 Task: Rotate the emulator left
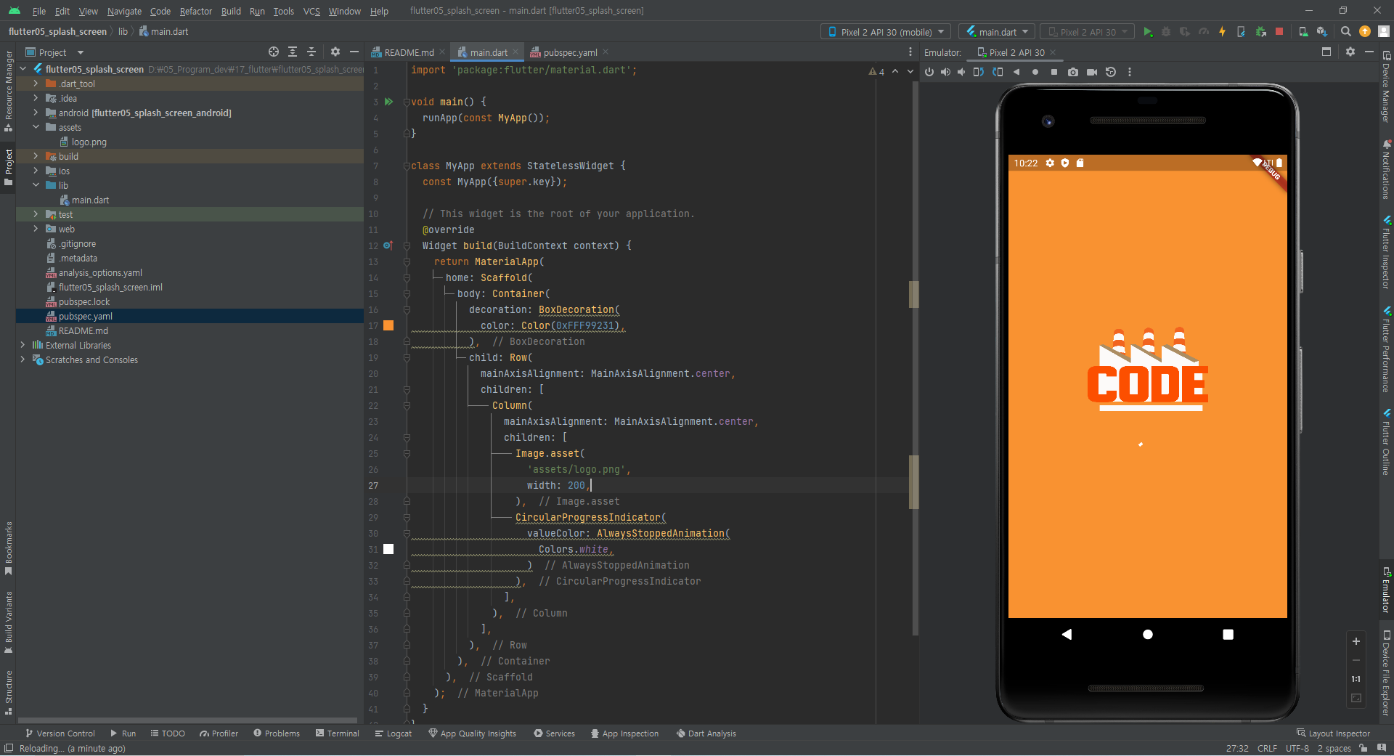point(979,72)
